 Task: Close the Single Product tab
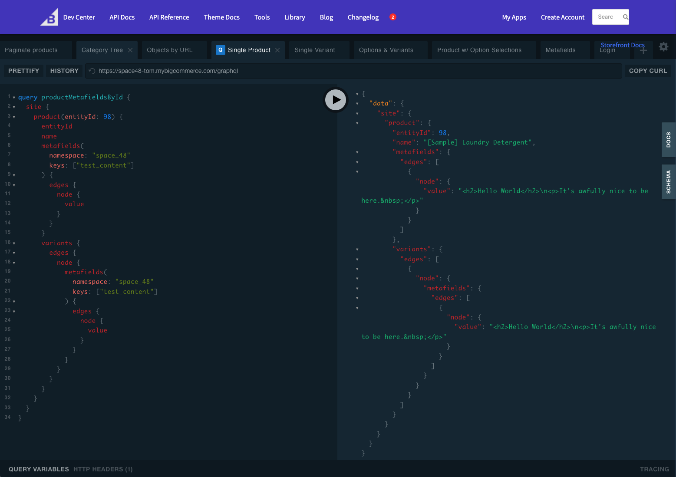(x=277, y=50)
